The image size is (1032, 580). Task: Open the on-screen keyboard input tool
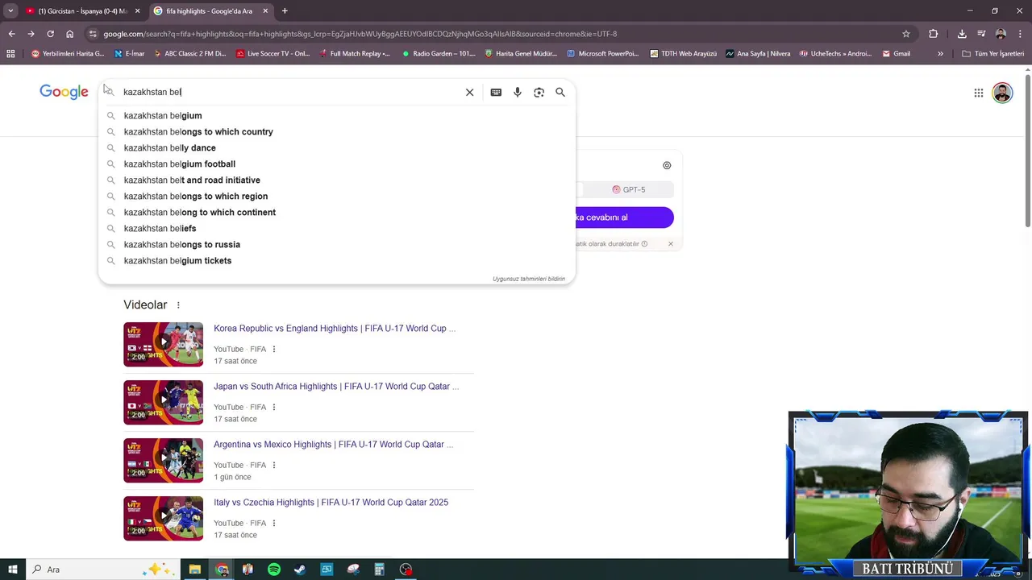[x=496, y=92]
